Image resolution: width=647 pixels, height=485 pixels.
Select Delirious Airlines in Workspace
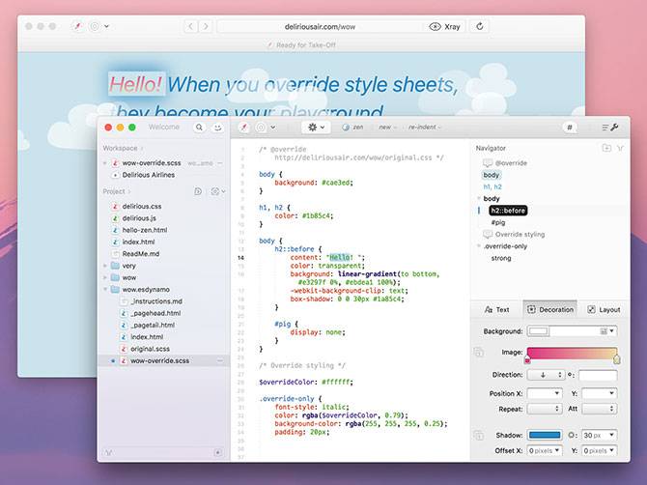click(x=148, y=175)
